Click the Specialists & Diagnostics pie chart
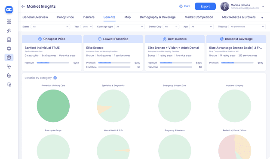270x159 pixels. click(113, 106)
